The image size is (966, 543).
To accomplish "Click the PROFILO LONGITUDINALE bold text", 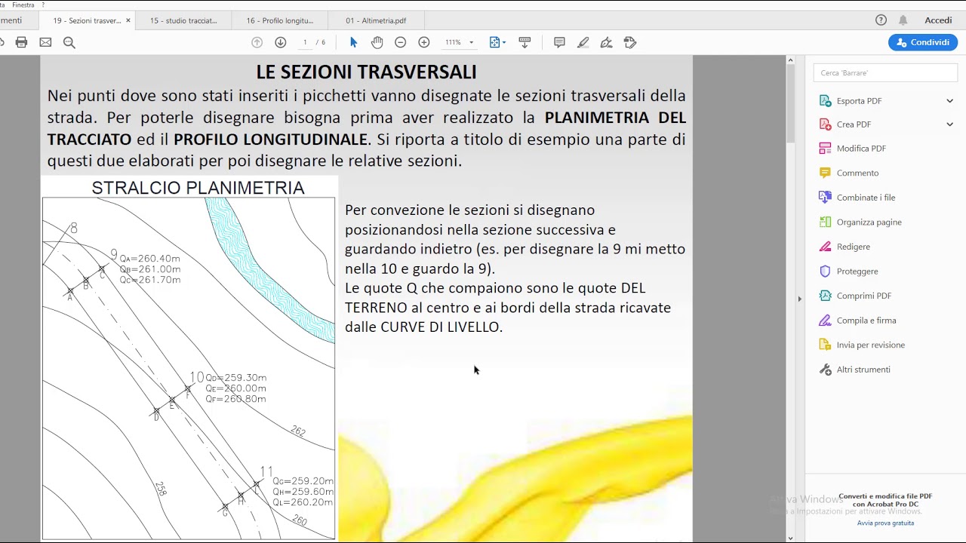I will pyautogui.click(x=271, y=140).
